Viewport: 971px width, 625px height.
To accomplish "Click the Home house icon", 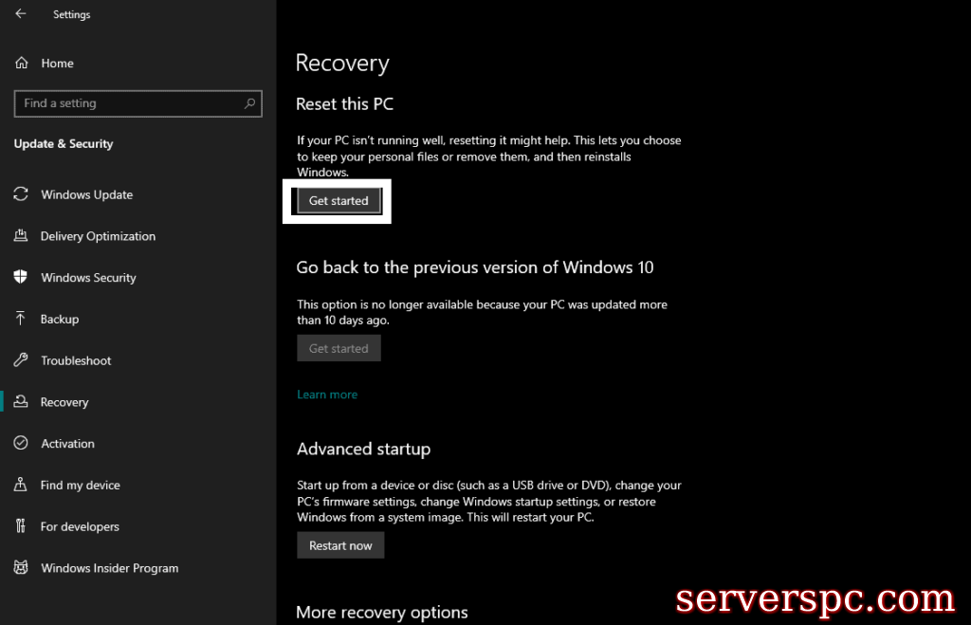I will (x=21, y=64).
